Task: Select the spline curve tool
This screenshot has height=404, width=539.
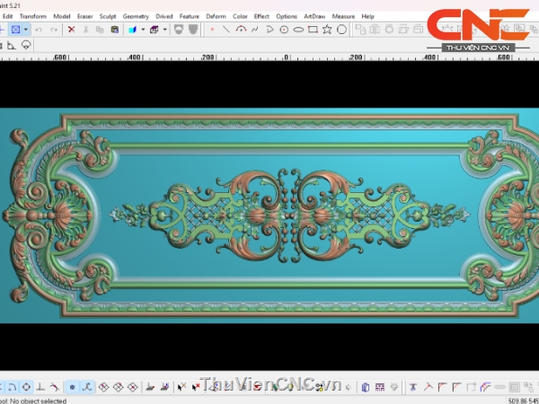Action: point(255,30)
